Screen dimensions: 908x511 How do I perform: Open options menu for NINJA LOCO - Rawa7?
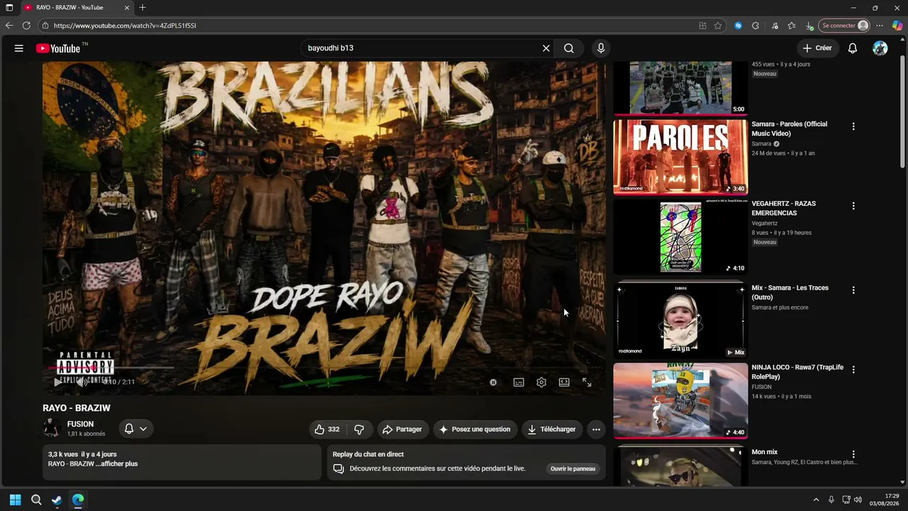click(853, 370)
